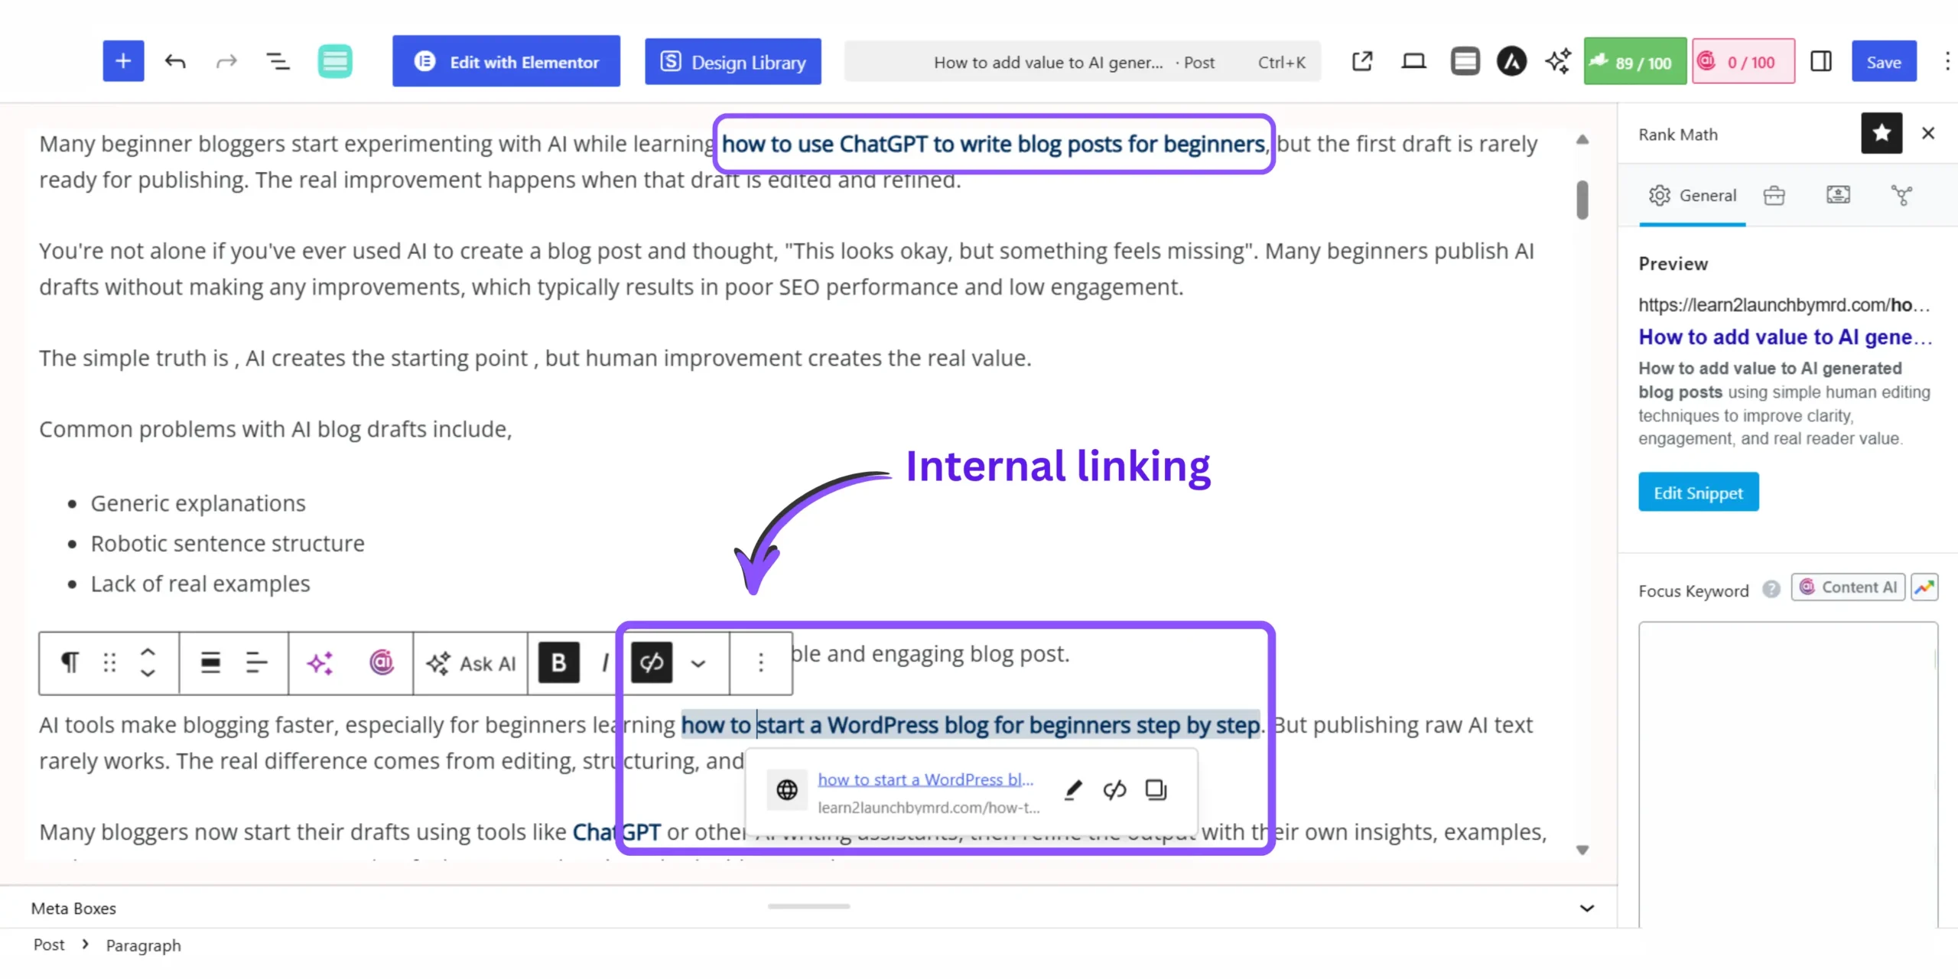View post in new tab icon
Viewport: 1958px width, 979px height.
(x=1362, y=61)
